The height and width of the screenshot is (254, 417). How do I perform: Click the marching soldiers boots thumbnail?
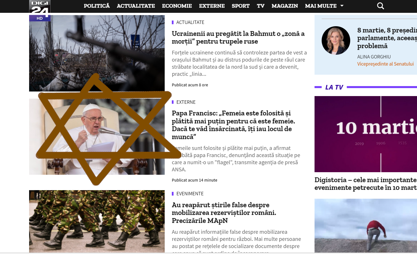click(97, 221)
